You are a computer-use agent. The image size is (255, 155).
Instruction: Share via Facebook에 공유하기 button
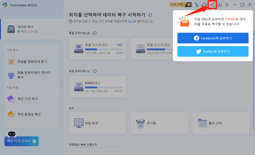click(x=213, y=38)
